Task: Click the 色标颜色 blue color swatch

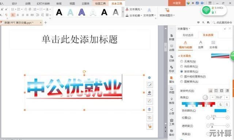Action: [x=220, y=111]
